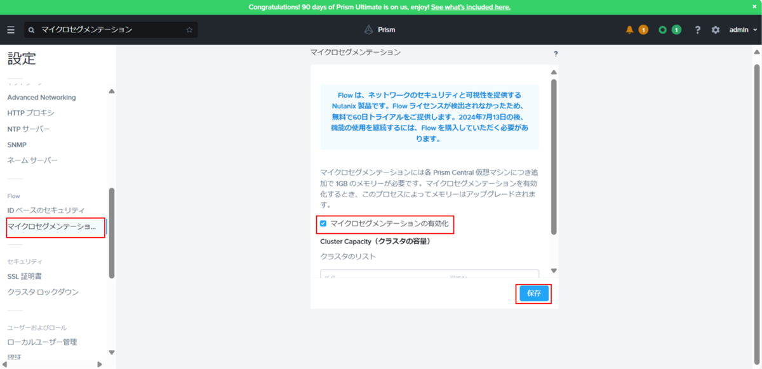Open クラスタ ロックダウン settings

pyautogui.click(x=43, y=292)
